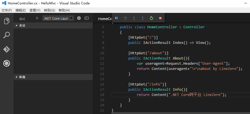Click the HomeController class name in code

coord(162,27)
